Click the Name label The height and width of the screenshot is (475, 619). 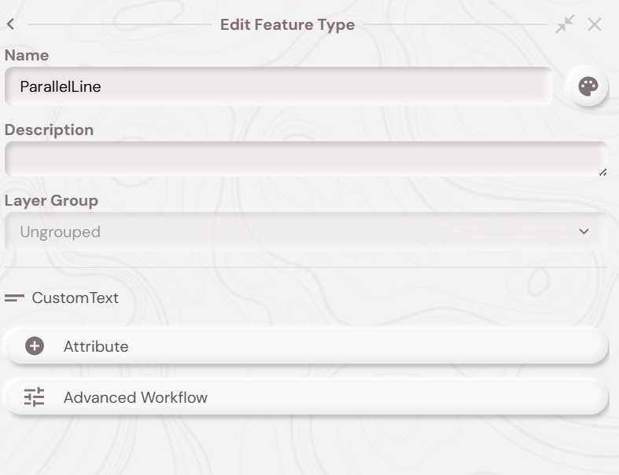pyautogui.click(x=27, y=55)
